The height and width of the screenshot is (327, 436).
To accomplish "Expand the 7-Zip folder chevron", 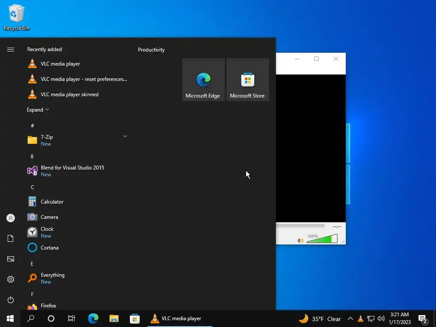I will tap(125, 136).
